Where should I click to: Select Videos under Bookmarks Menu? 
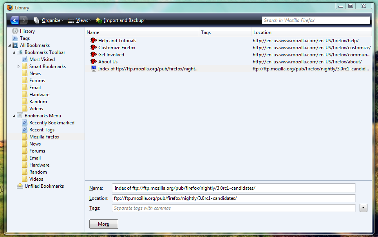point(36,179)
